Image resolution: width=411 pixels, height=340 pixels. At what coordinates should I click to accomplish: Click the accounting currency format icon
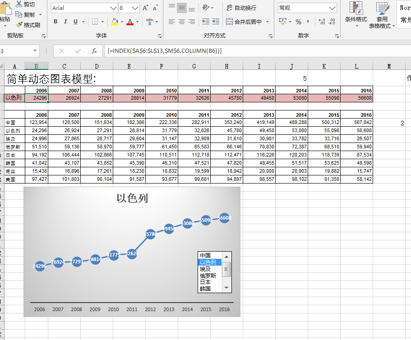pos(282,22)
